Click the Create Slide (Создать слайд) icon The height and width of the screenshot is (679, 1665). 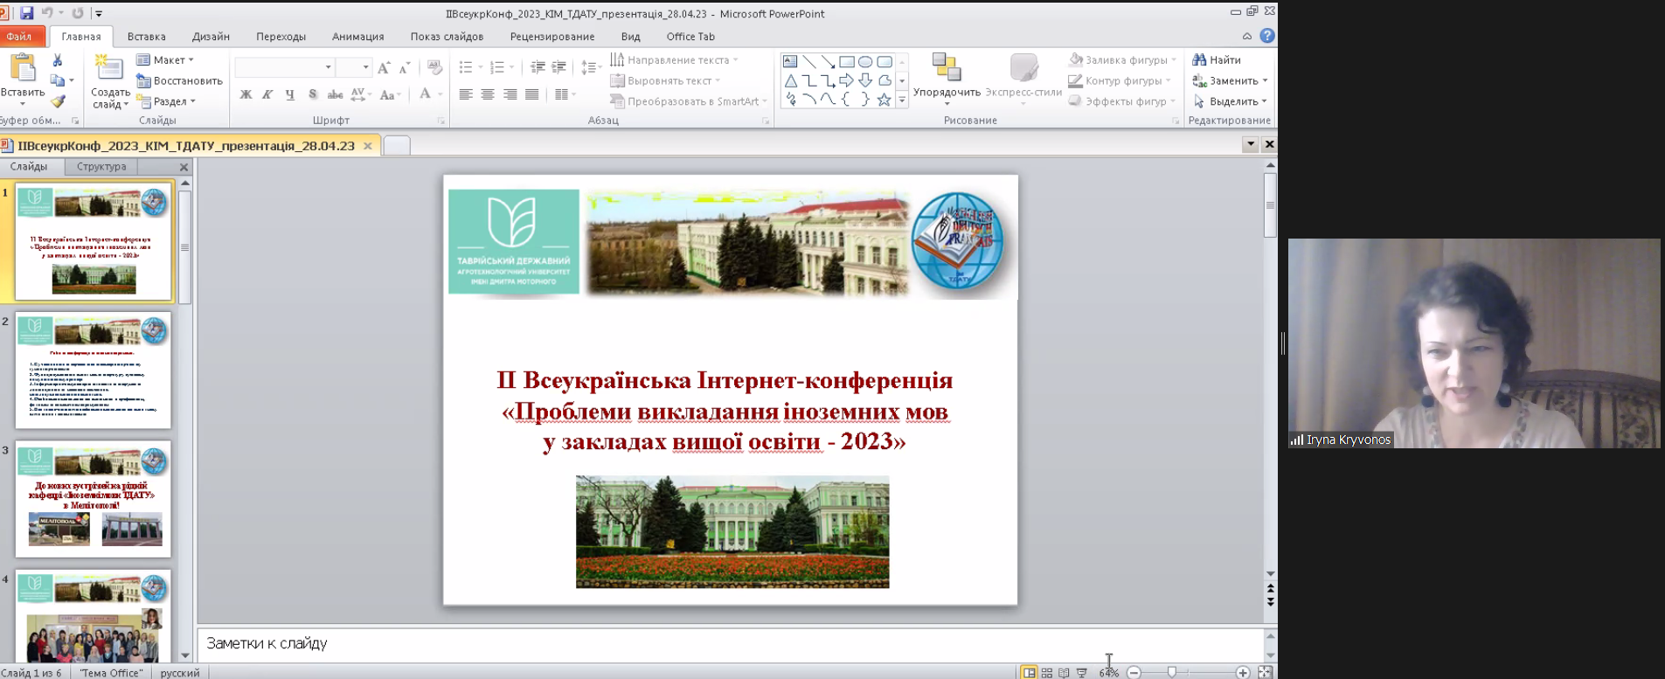click(x=109, y=68)
